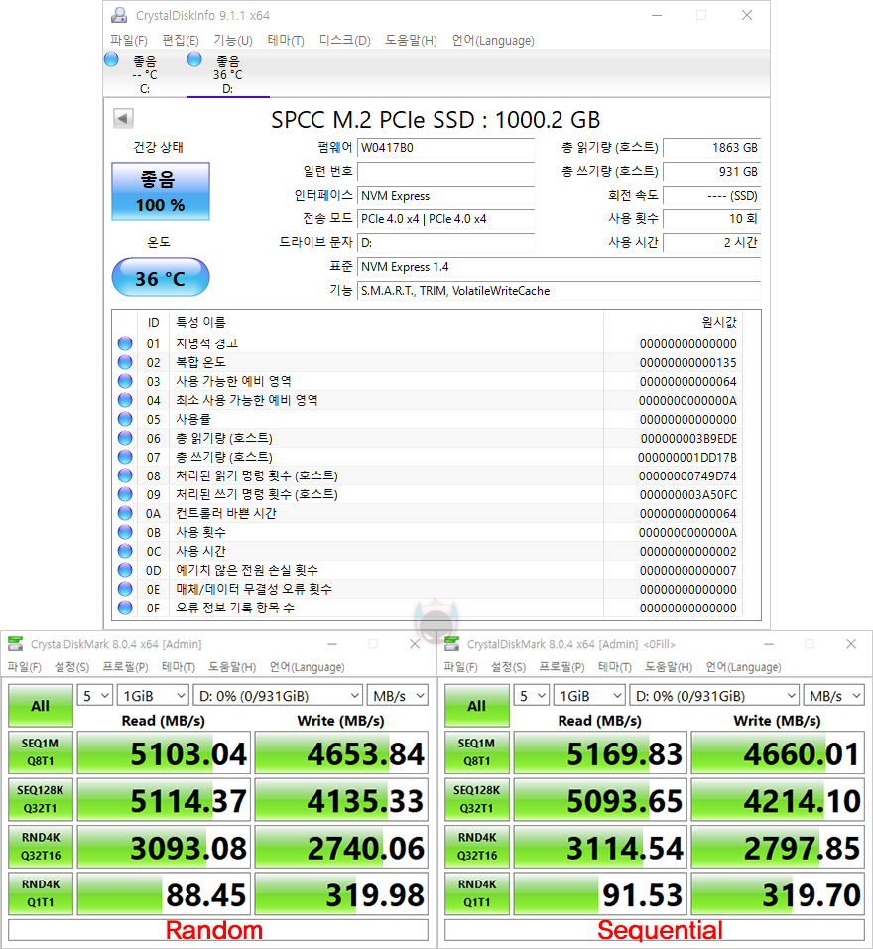Open 파일(F) menu in CrystalDiskInfo
The image size is (873, 949).
(129, 41)
